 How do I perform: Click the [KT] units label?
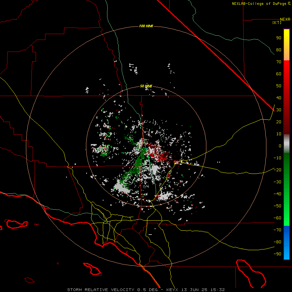pos(277,22)
